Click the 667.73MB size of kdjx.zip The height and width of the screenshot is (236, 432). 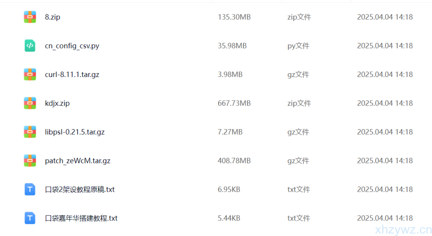[x=234, y=103]
